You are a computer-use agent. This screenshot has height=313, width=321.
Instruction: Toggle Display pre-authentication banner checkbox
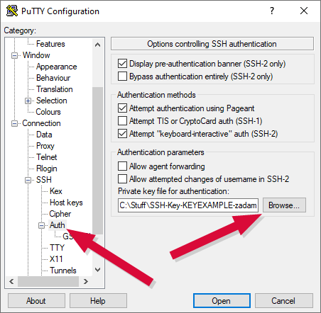point(122,64)
